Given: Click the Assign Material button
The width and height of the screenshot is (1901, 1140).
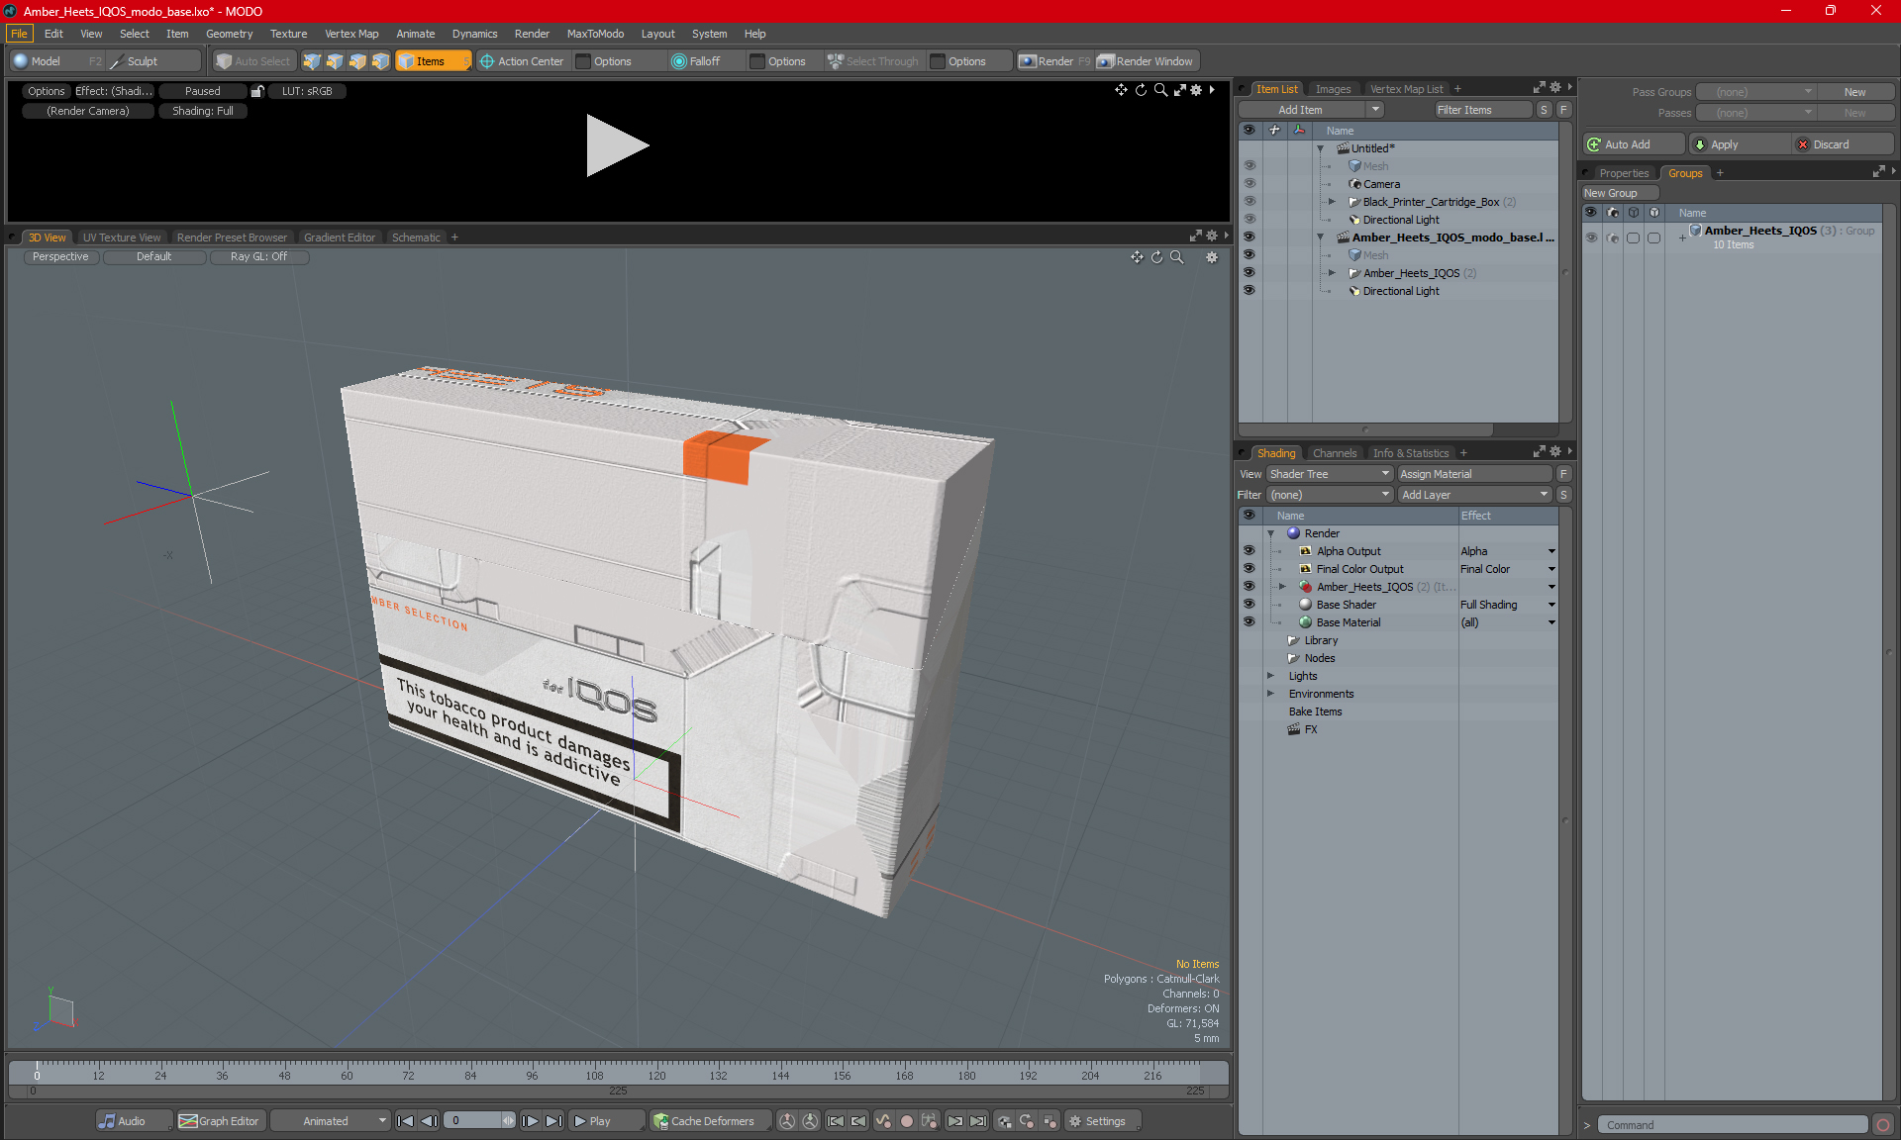Looking at the screenshot, I should click(1474, 474).
